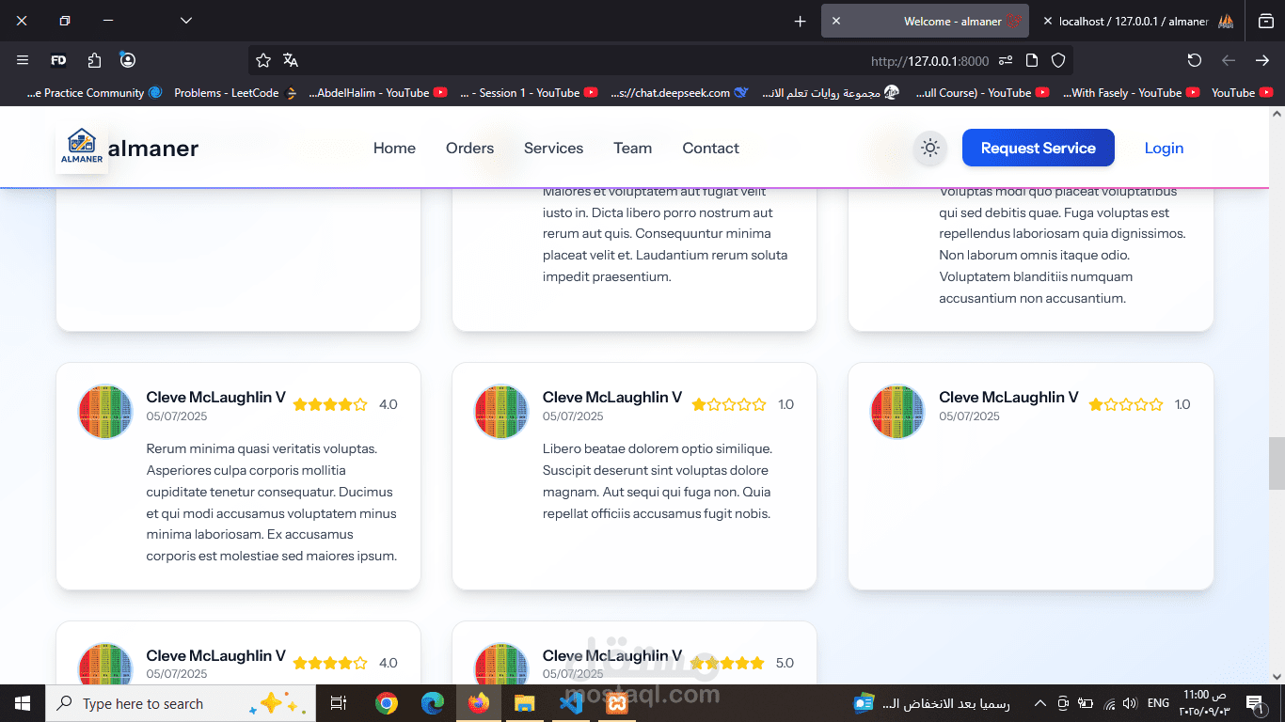The image size is (1285, 722).
Task: Click the network Wi-Fi tray icon
Action: [x=1109, y=703]
